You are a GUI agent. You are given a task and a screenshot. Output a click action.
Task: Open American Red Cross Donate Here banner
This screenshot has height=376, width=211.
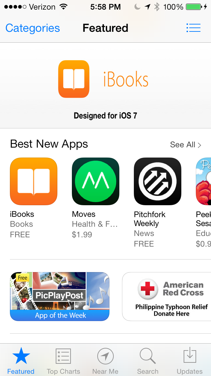166,296
